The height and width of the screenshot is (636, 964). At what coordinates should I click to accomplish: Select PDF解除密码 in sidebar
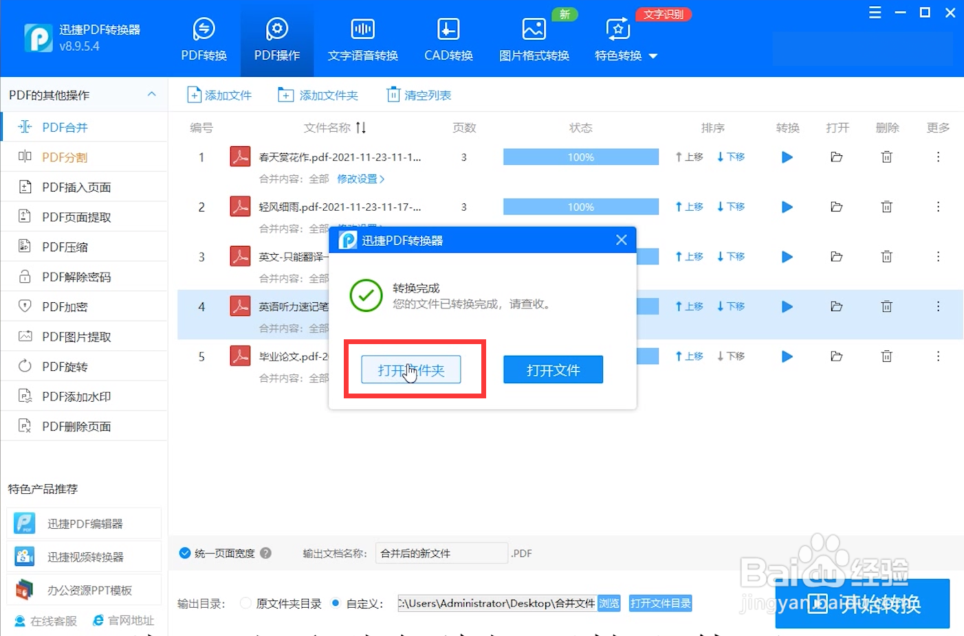(84, 277)
